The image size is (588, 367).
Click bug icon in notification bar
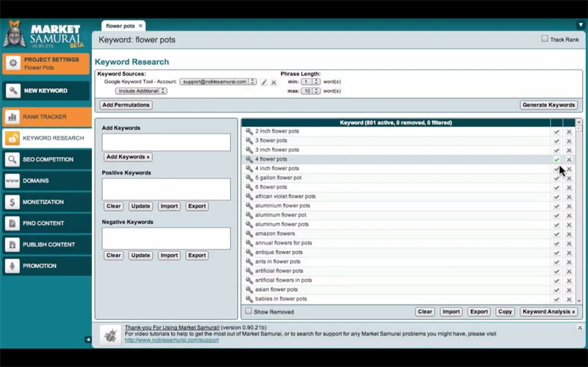(111, 335)
